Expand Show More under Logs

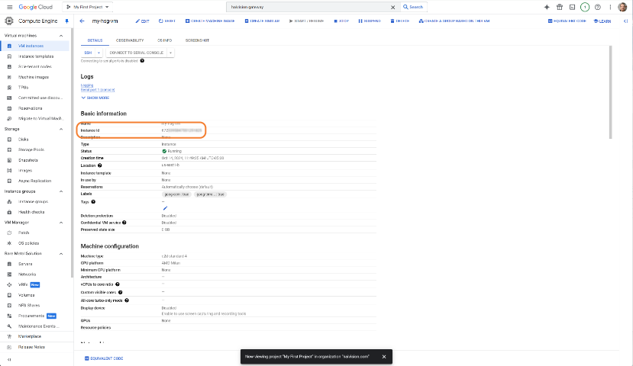[95, 98]
